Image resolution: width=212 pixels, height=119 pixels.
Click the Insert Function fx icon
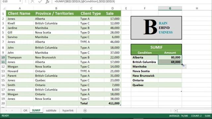coord(47,2)
